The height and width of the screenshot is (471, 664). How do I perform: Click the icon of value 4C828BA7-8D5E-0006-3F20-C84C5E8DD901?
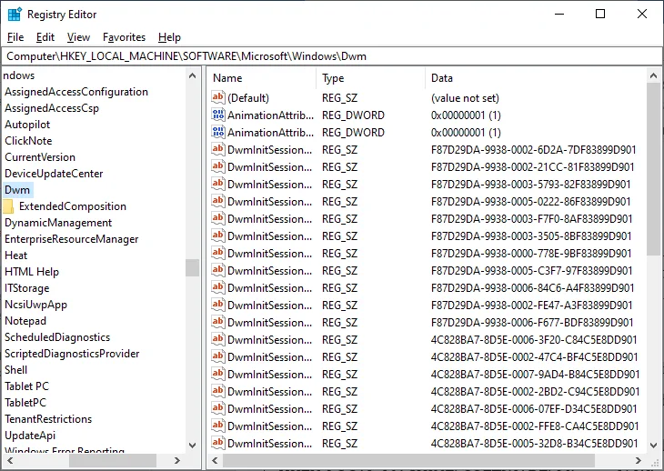pos(217,339)
